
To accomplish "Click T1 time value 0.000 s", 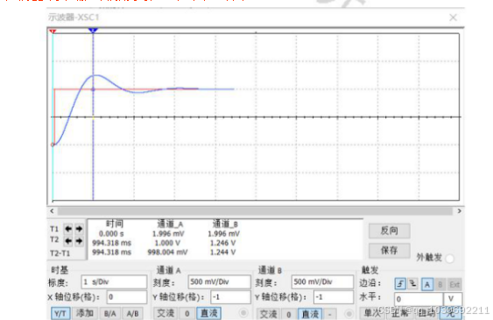I will 111,234.
